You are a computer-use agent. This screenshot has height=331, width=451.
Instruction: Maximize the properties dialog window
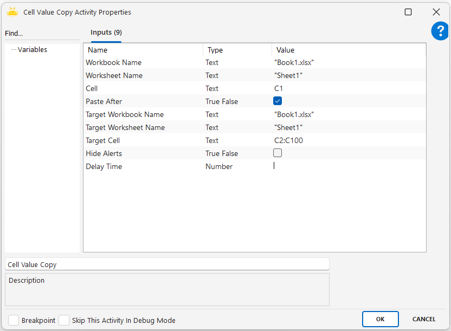[x=408, y=12]
